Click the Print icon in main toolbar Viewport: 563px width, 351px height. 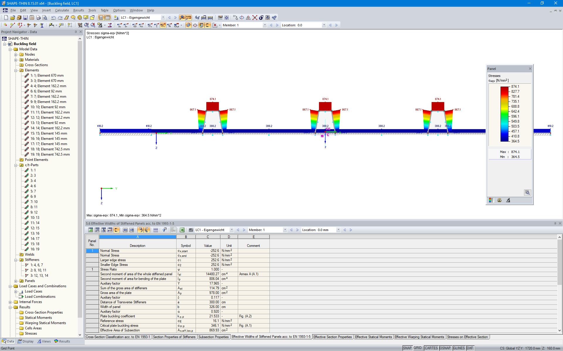(x=38, y=18)
